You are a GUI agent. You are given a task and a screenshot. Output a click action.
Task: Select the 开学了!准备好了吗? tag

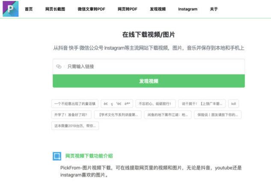pos(71,115)
